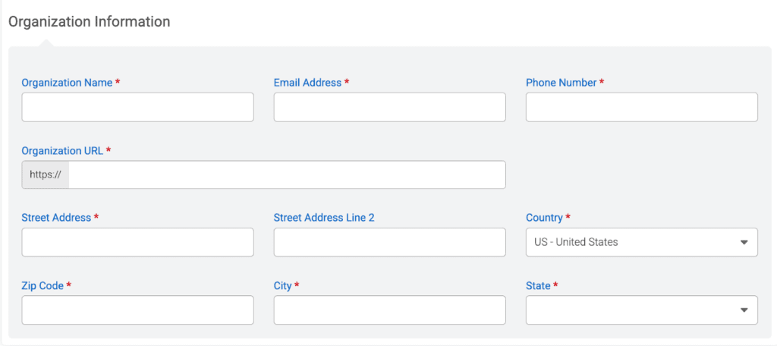The height and width of the screenshot is (346, 777).
Task: Select the Street Address input field
Action: (x=137, y=242)
